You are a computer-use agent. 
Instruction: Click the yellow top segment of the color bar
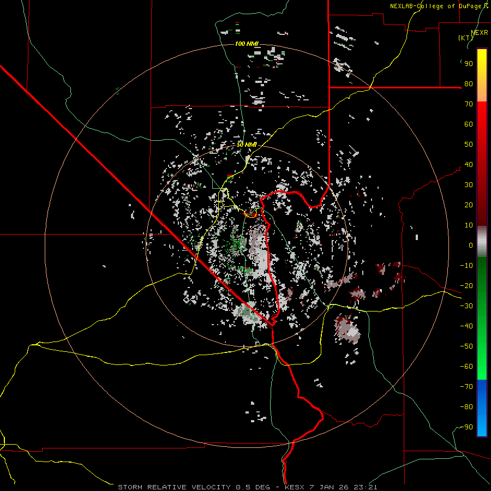(482, 75)
